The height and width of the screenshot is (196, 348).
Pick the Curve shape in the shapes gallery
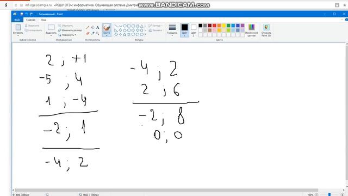coord(120,26)
